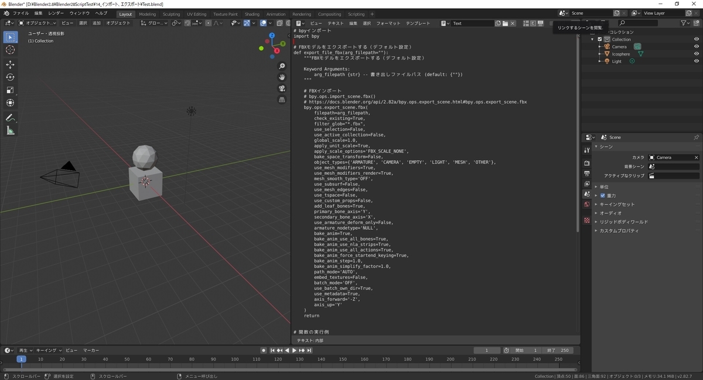703x380 pixels.
Task: Open the レンダー menu
Action: tap(56, 13)
